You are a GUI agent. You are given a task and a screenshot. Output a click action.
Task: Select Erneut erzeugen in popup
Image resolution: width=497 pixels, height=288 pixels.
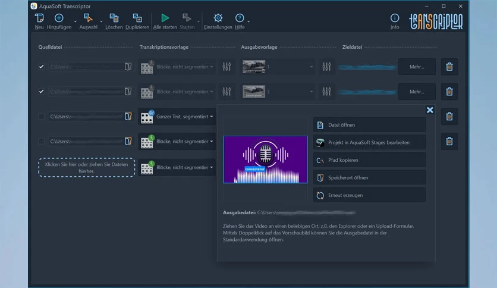point(369,195)
